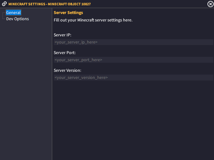
Task: Select the General tree item
Action: pos(13,12)
